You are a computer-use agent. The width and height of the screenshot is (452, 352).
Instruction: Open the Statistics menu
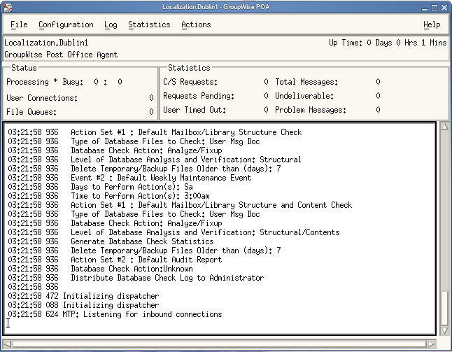click(149, 24)
